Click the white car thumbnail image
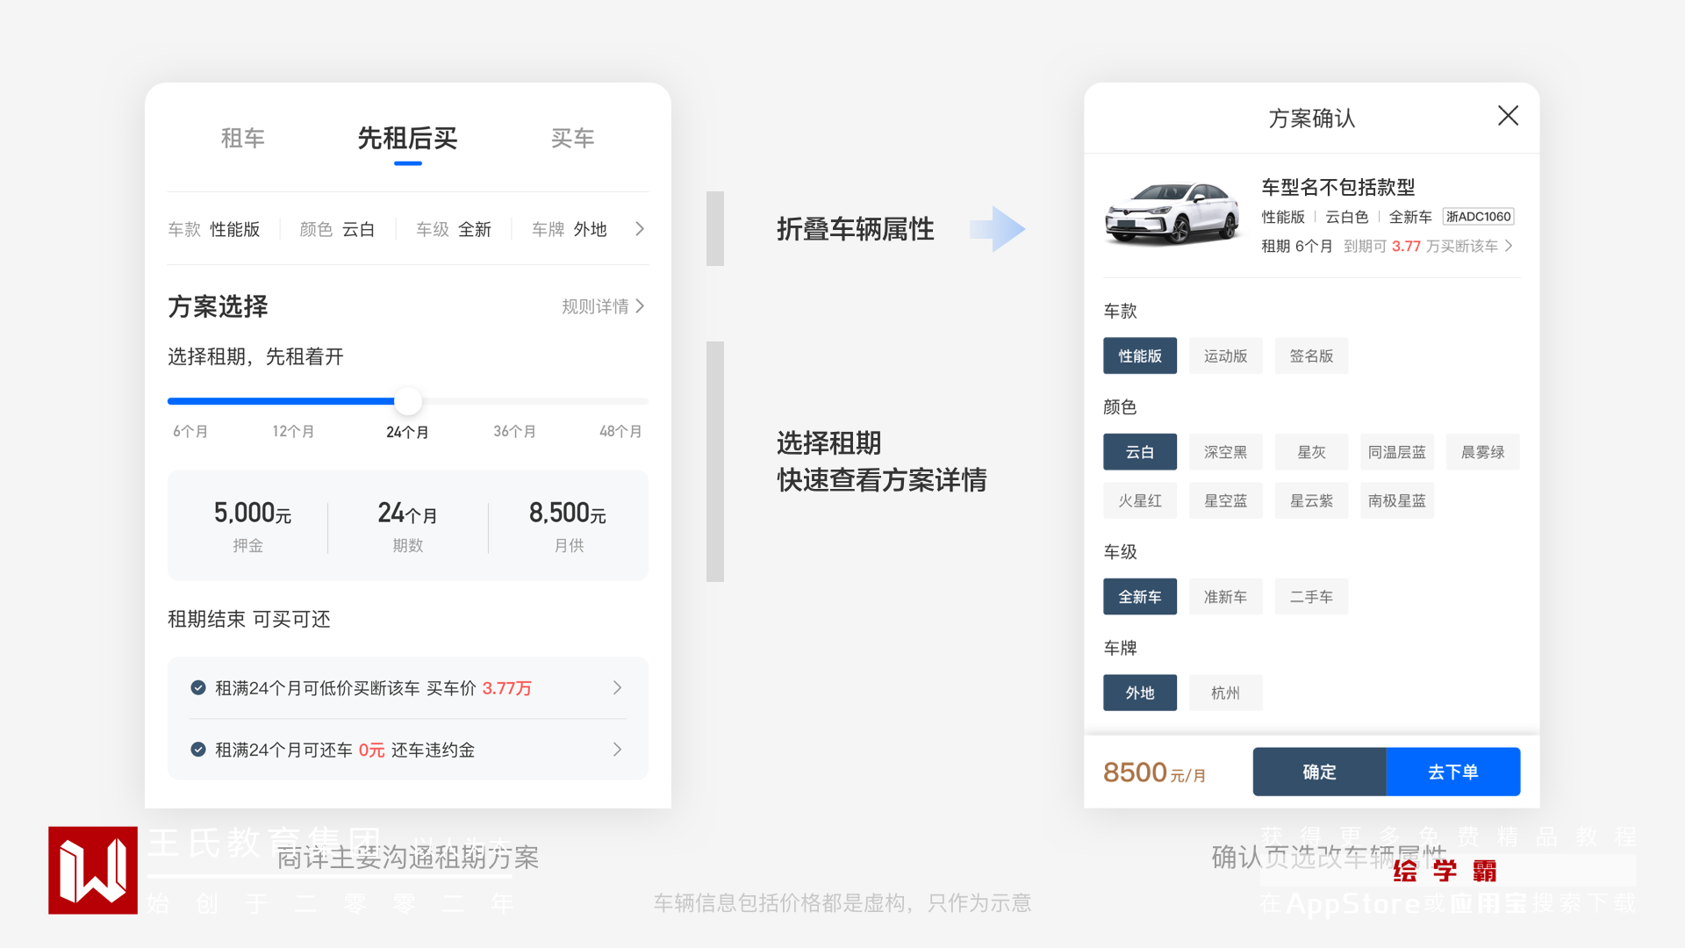 click(x=1172, y=213)
